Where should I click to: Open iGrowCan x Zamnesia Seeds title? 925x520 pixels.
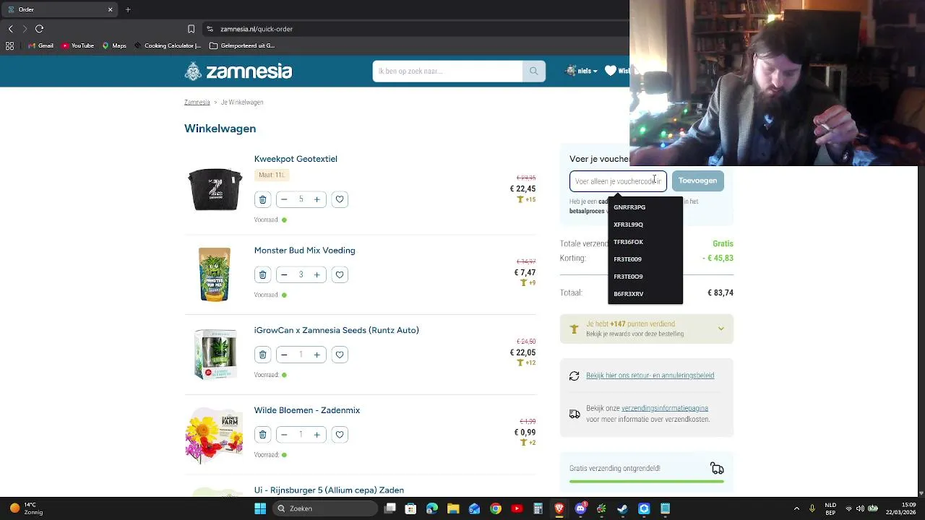tap(336, 330)
